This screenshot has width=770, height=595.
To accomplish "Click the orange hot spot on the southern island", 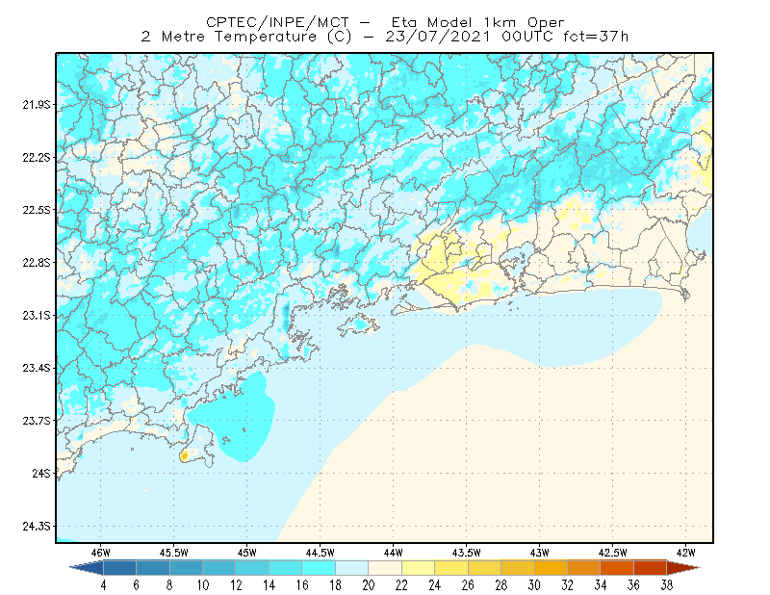I will (x=184, y=456).
